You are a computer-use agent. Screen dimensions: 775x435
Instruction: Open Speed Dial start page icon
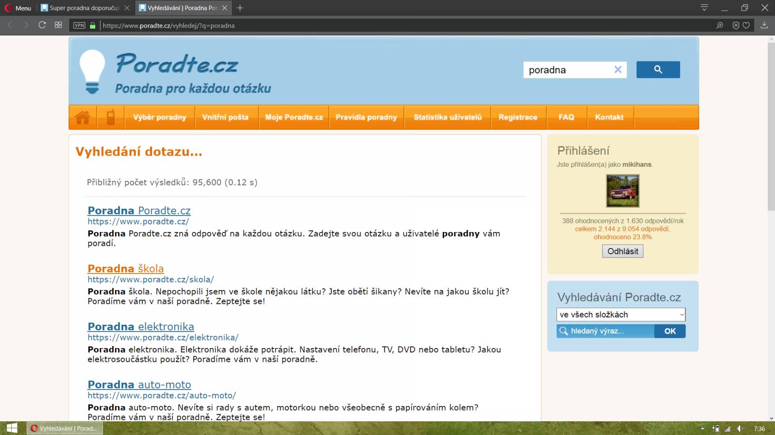click(x=58, y=25)
